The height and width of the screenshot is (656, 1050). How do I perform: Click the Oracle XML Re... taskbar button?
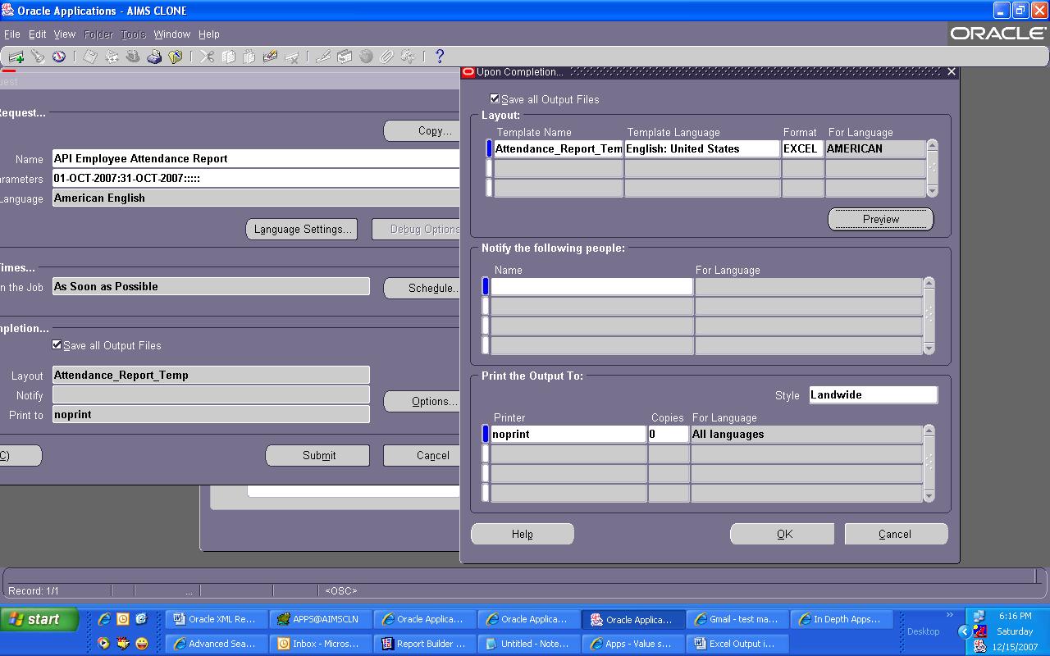pyautogui.click(x=217, y=619)
